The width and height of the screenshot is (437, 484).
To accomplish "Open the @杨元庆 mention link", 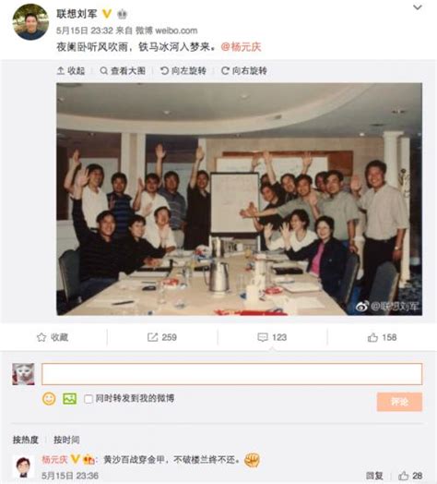I will pyautogui.click(x=241, y=47).
